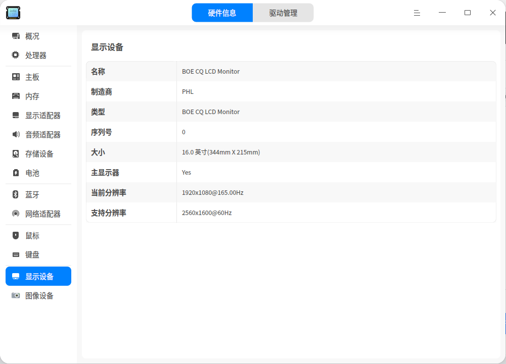Viewport: 506px width, 364px height.
Task: Select the 键盘 keyboard icon
Action: tap(16, 255)
